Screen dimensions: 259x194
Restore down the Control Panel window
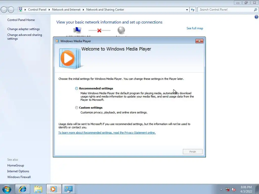pyautogui.click(x=246, y=3)
